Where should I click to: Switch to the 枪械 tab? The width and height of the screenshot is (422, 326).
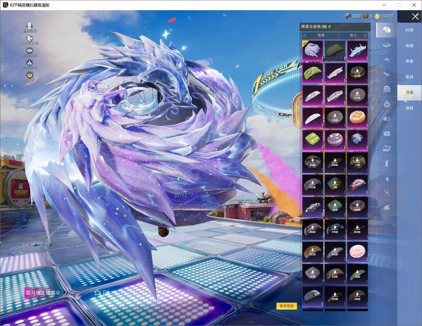point(409,46)
